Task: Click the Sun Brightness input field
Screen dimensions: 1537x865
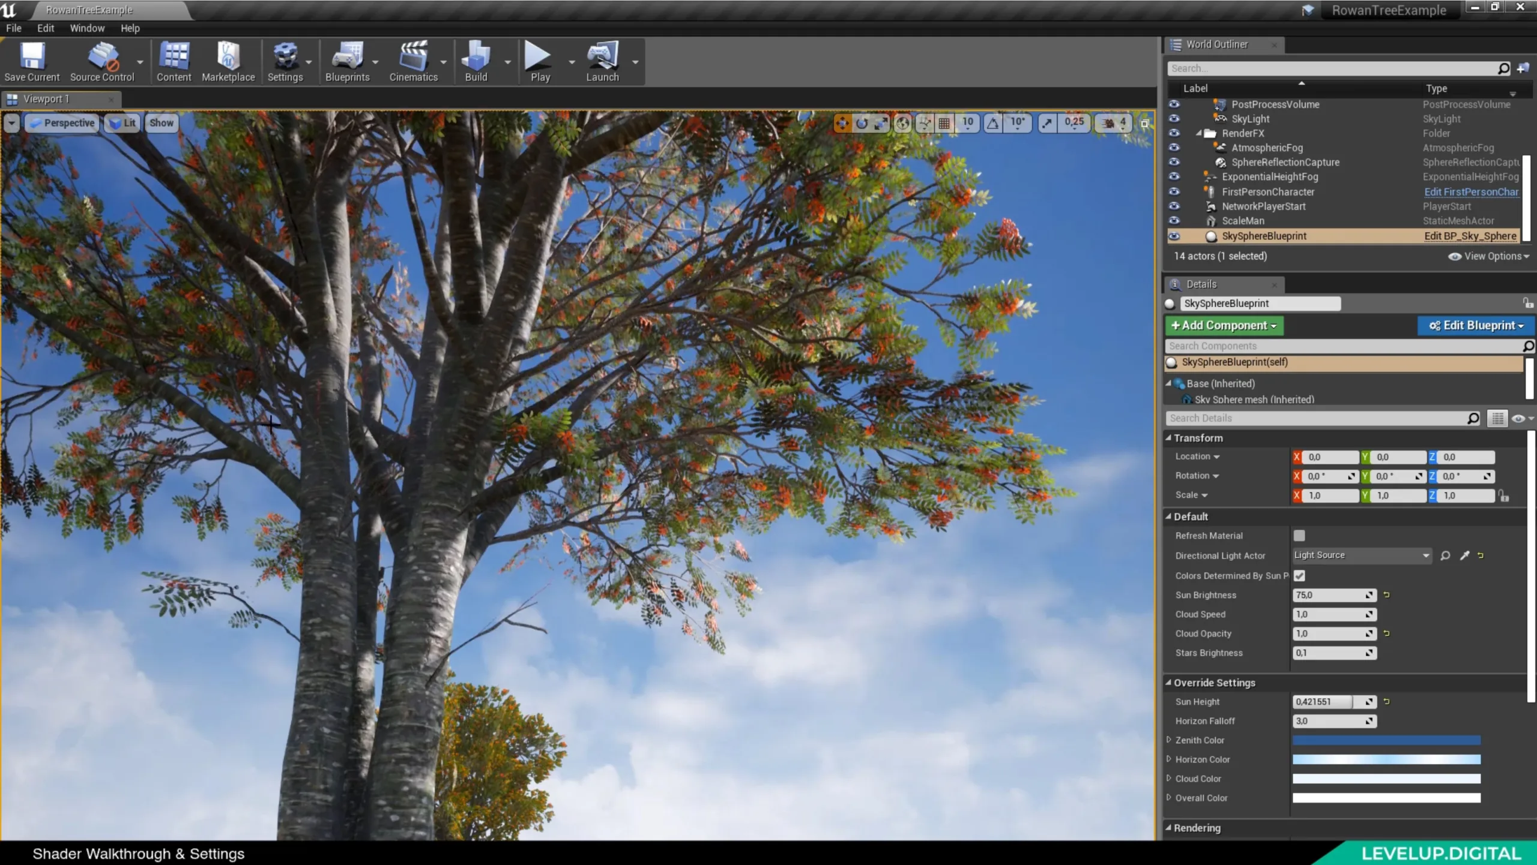Action: [x=1329, y=594]
